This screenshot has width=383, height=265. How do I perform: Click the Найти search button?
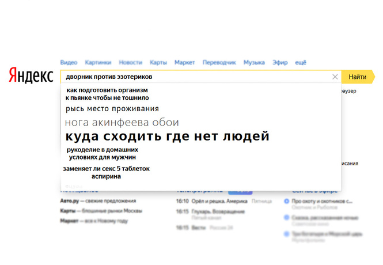[358, 77]
